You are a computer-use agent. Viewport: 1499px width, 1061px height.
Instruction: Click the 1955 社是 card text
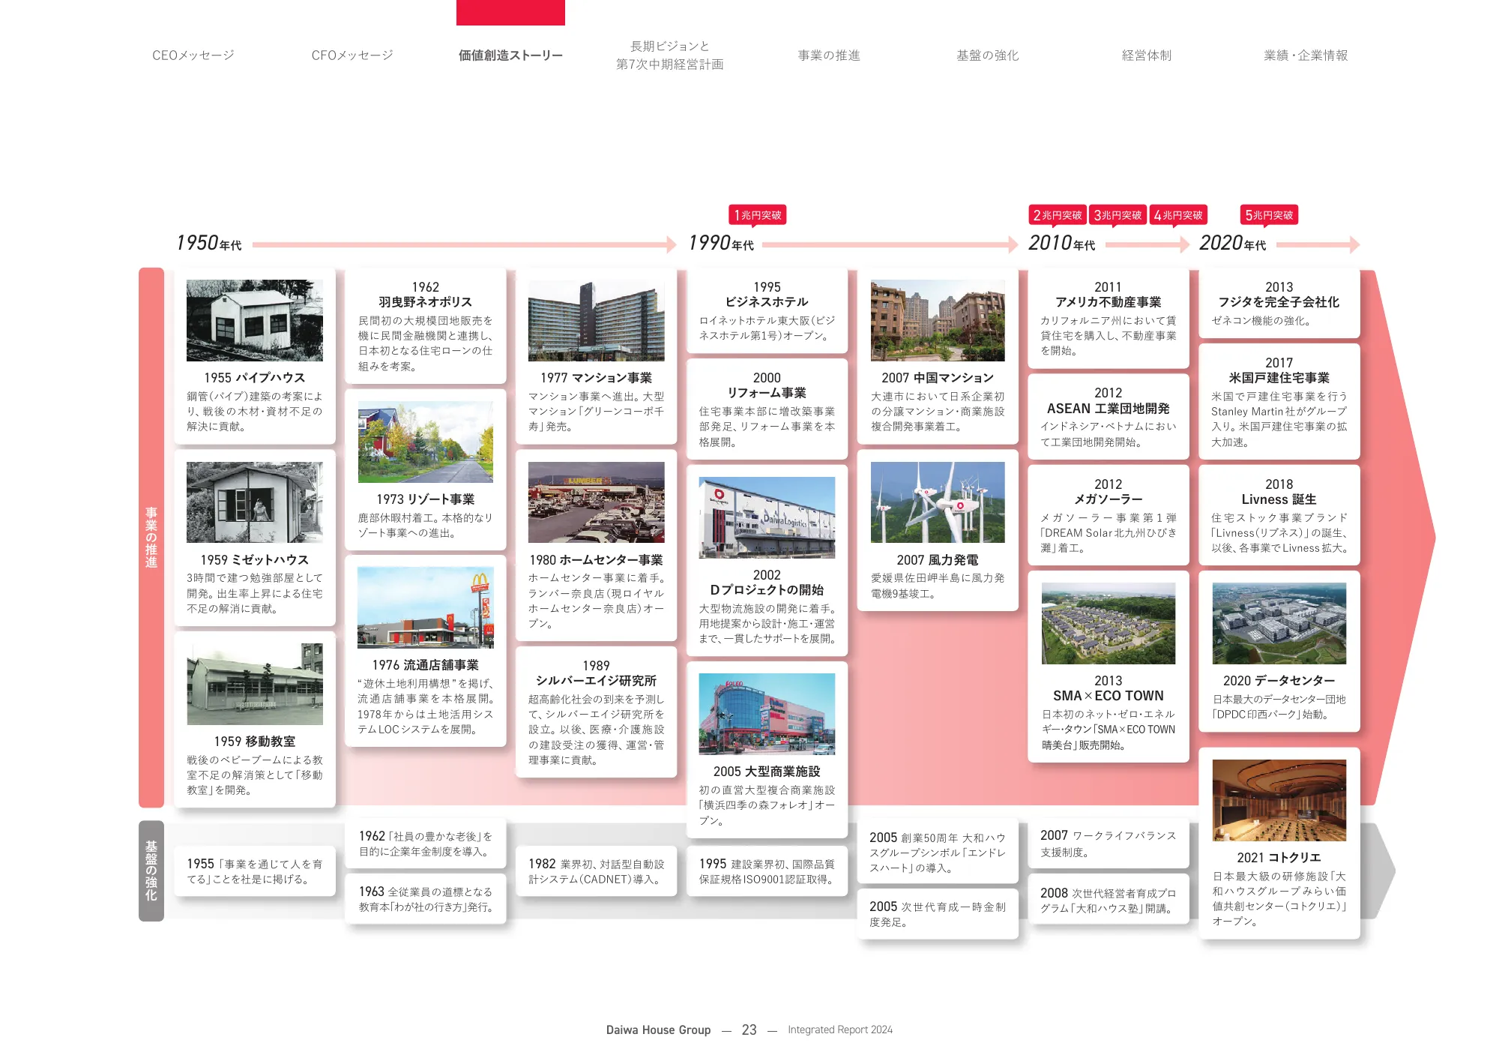tap(255, 871)
